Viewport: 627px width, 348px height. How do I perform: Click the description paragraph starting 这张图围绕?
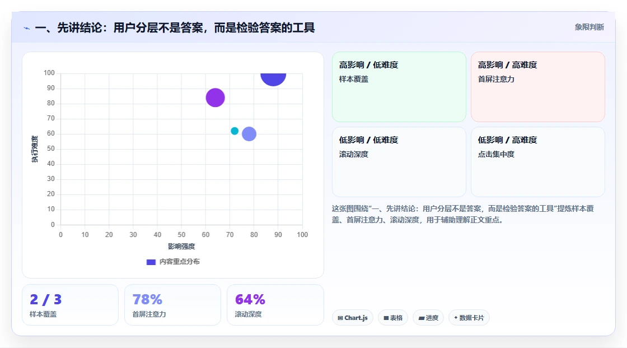tap(463, 214)
